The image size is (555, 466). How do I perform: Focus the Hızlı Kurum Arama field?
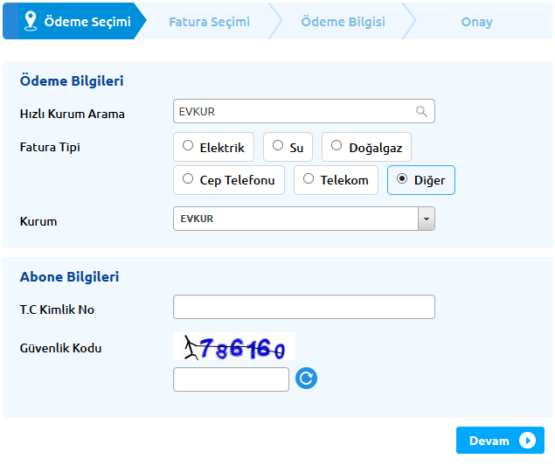293,112
